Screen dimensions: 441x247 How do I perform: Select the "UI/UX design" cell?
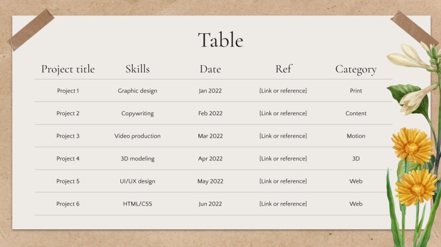tap(138, 182)
